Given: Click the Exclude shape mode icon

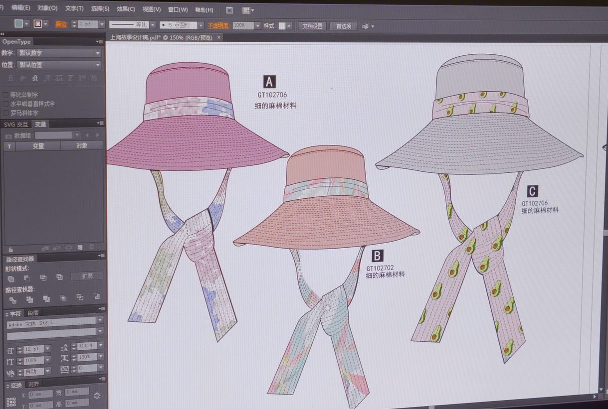Looking at the screenshot, I should 59,277.
